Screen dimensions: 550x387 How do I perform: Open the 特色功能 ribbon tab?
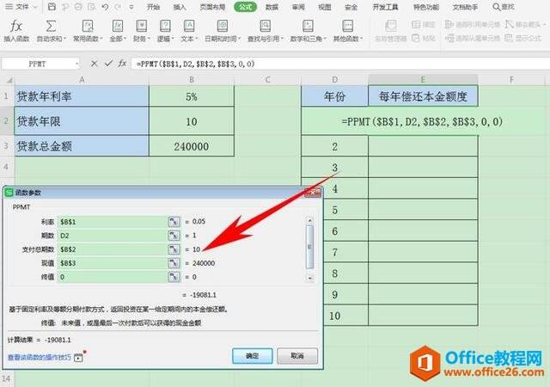(x=426, y=7)
